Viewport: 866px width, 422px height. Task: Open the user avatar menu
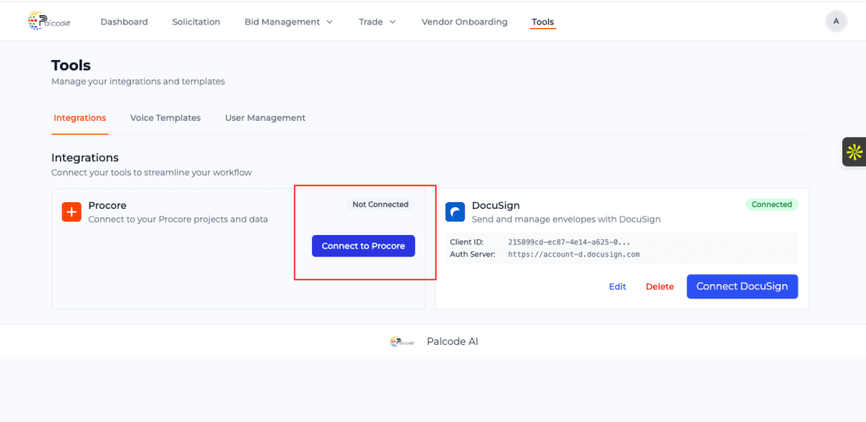(836, 21)
